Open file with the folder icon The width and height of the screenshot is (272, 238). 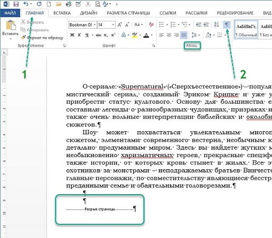(59, 4)
